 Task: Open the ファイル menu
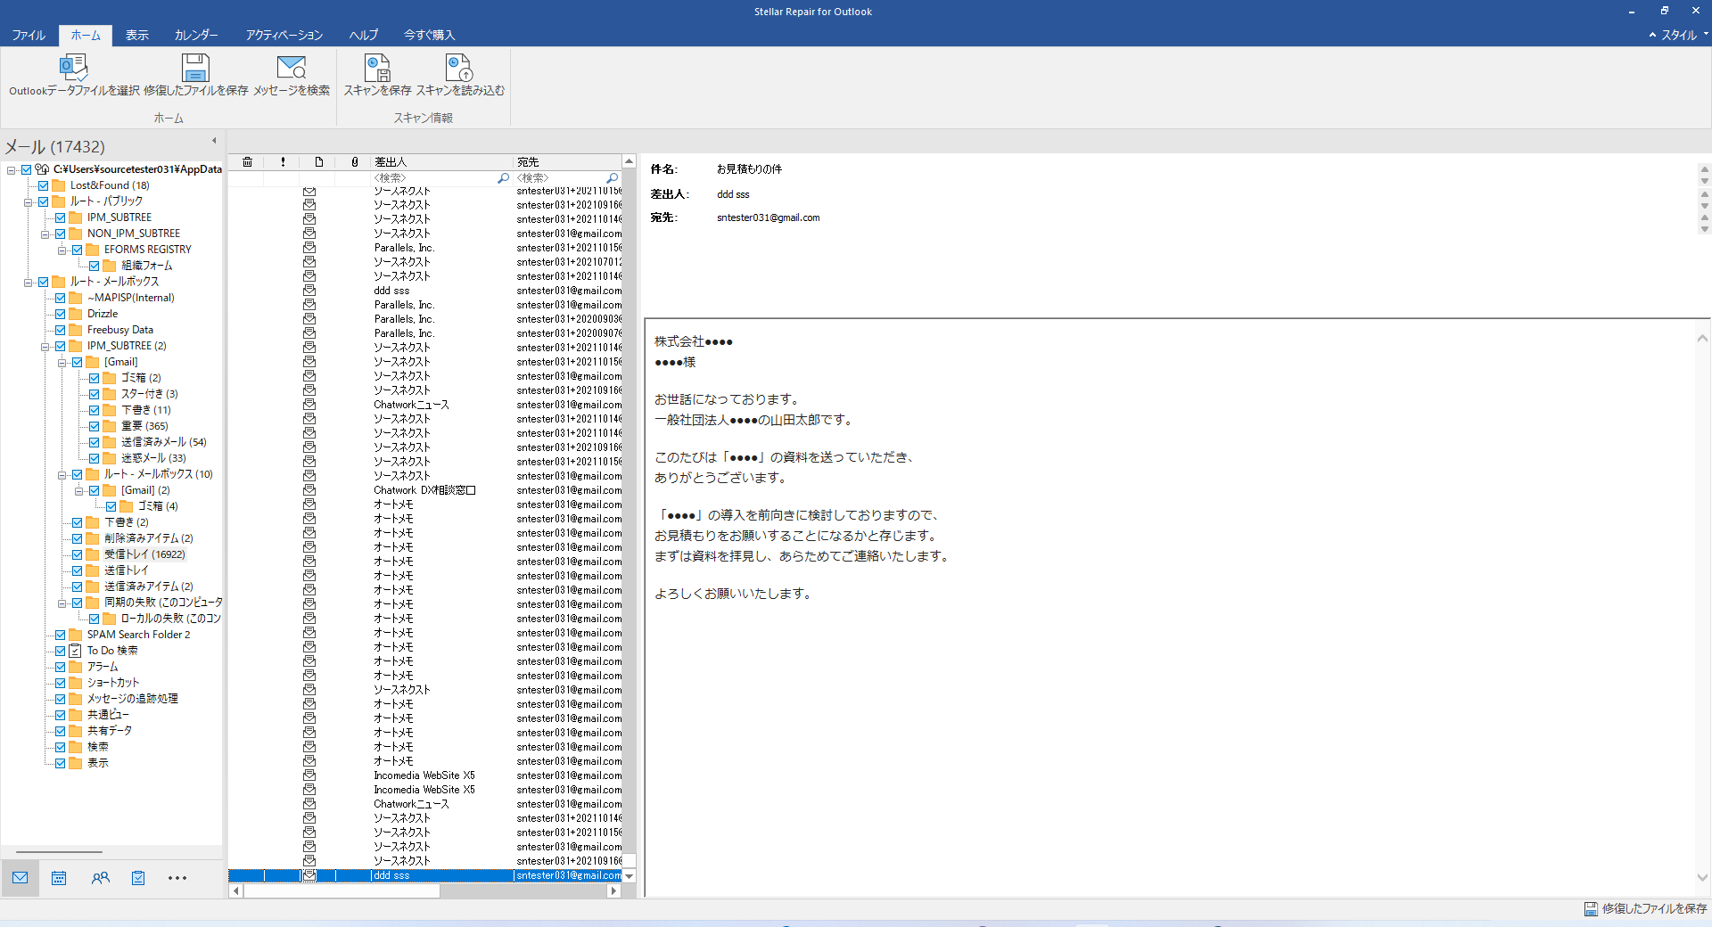pyautogui.click(x=29, y=35)
